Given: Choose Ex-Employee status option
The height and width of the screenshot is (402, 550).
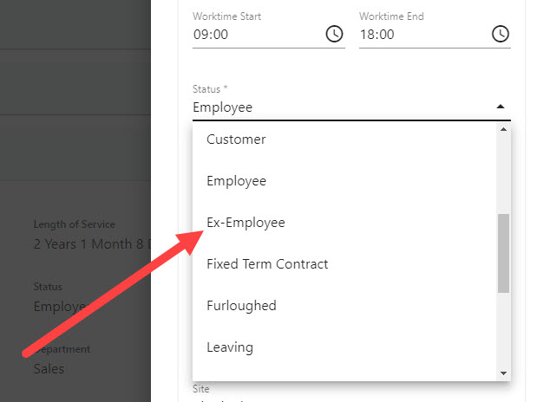Looking at the screenshot, I should point(246,223).
